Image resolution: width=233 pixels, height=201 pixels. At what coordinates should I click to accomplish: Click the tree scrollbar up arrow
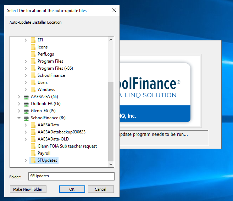tap(111, 40)
